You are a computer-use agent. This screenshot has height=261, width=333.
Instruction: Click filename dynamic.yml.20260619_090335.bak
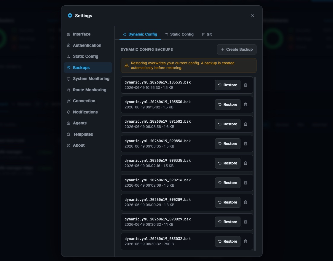[157, 160]
